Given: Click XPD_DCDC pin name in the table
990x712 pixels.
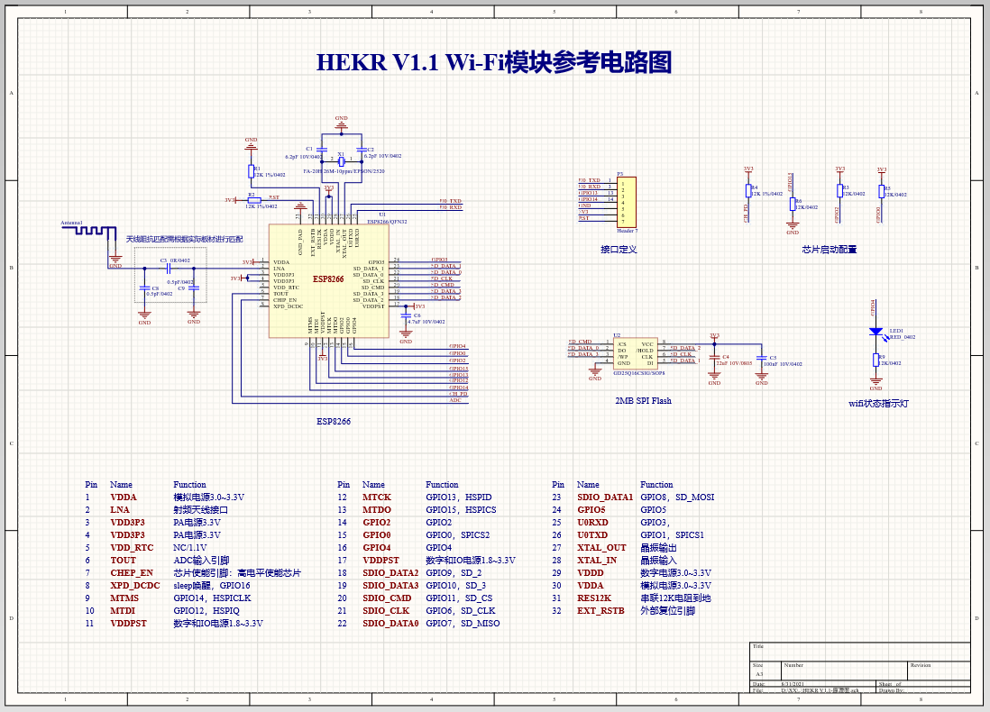Looking at the screenshot, I should pyautogui.click(x=135, y=585).
